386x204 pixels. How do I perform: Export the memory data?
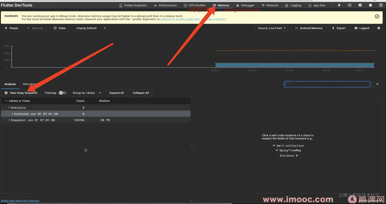pyautogui.click(x=339, y=28)
